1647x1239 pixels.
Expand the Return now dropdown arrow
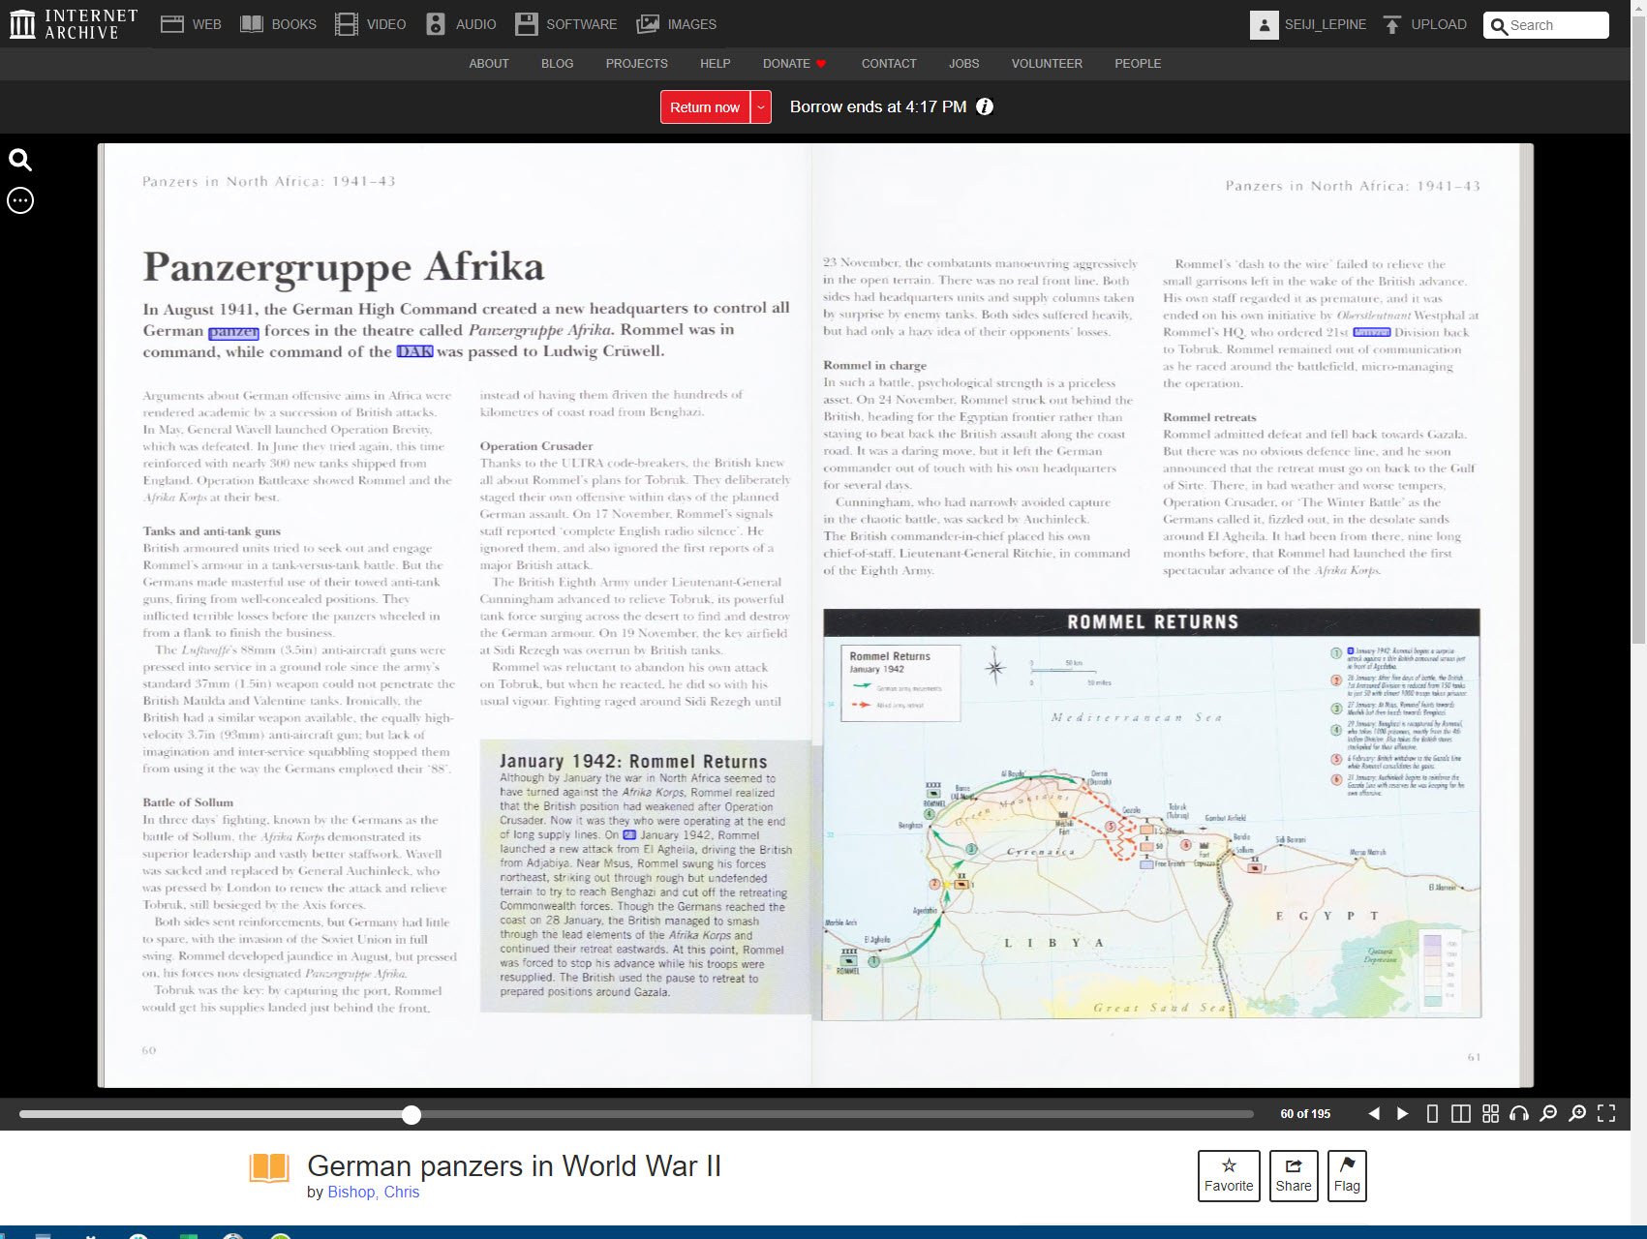click(x=761, y=107)
